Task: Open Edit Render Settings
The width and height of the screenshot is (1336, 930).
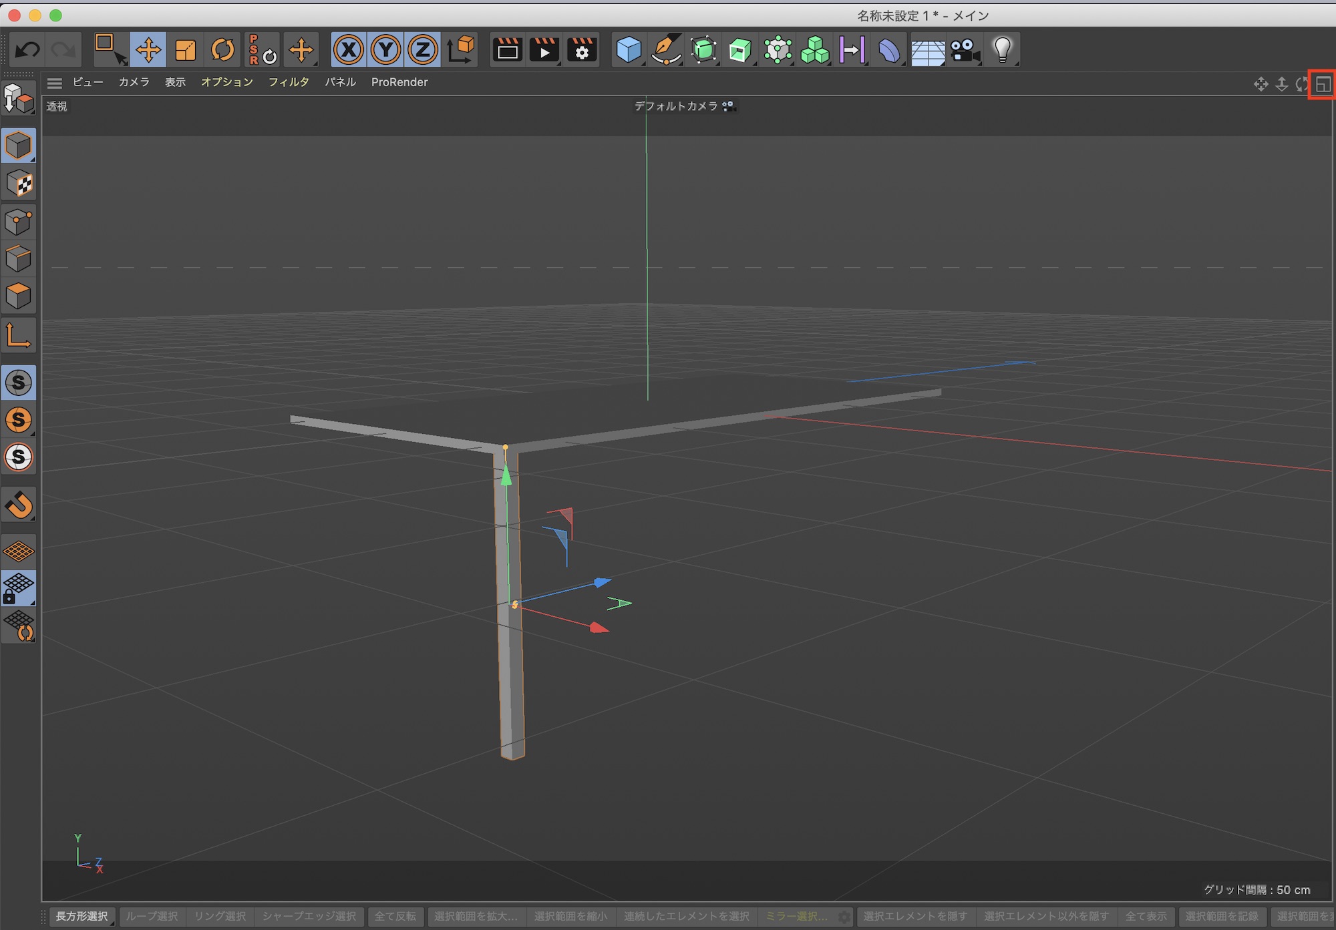Action: [582, 49]
